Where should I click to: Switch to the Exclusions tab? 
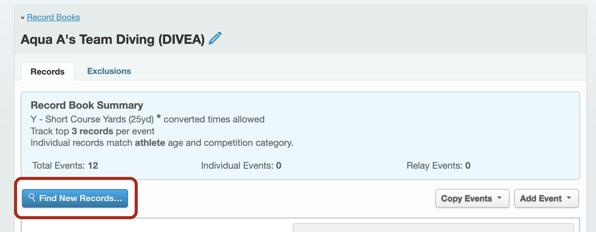point(109,71)
